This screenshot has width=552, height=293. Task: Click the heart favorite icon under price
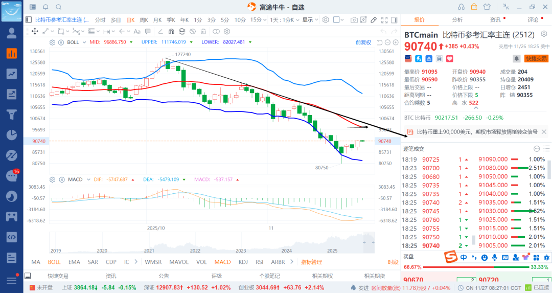tap(450, 59)
